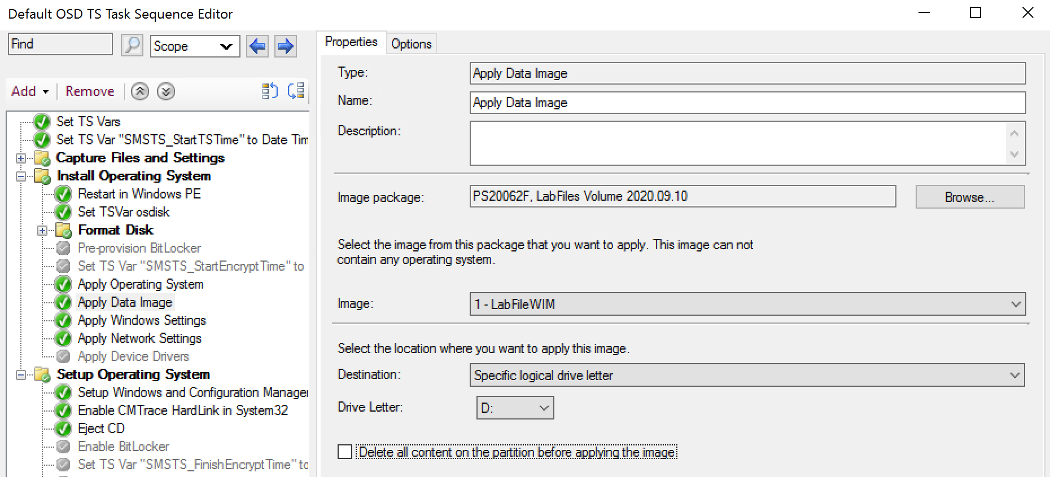Open the Image dropdown showing LabFileWIM

pyautogui.click(x=747, y=304)
